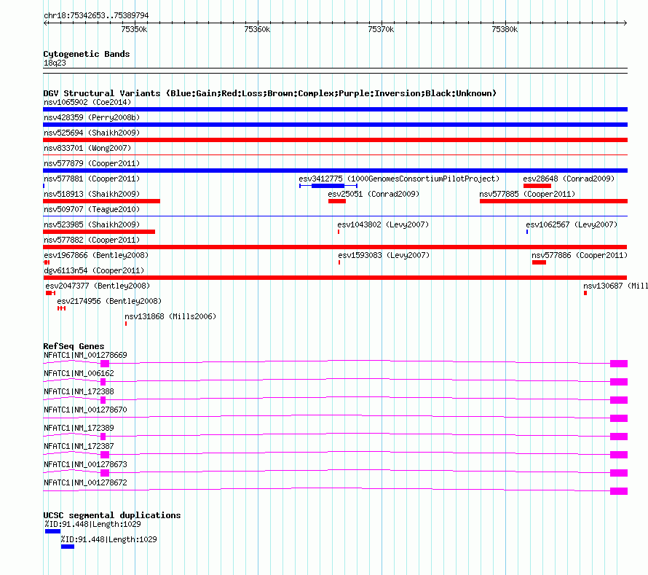Click the 75370k ruler label
648x575 pixels.
[x=381, y=29]
